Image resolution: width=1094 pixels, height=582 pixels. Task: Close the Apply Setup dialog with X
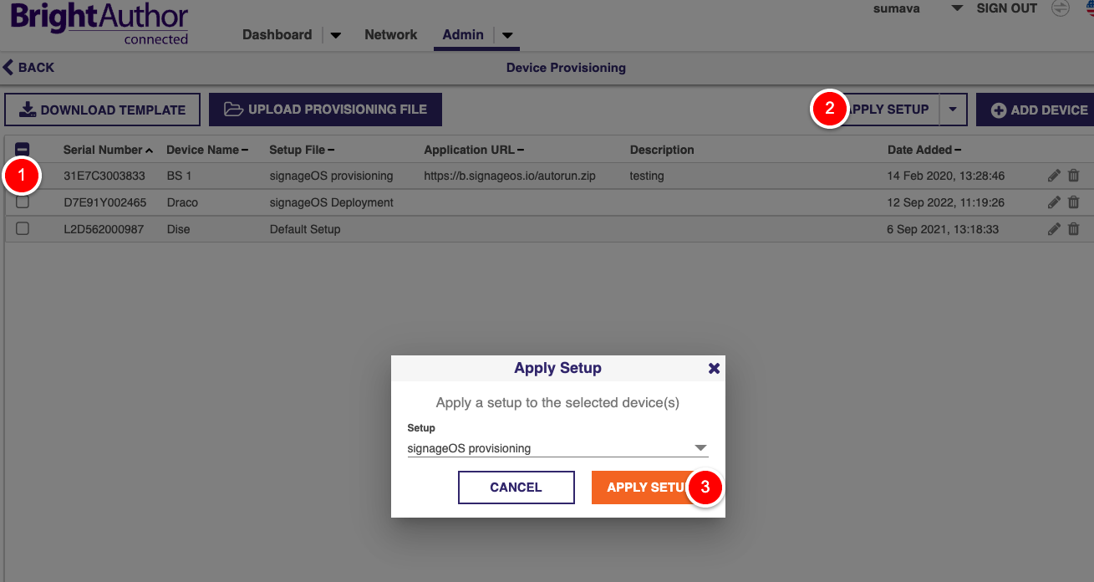click(x=714, y=368)
